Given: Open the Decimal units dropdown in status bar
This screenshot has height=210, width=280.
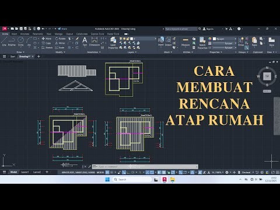Looking at the screenshot, I should coord(248,172).
